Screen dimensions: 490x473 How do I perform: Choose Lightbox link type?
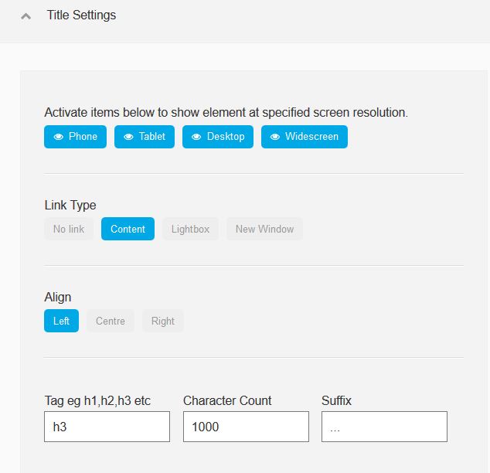(190, 229)
